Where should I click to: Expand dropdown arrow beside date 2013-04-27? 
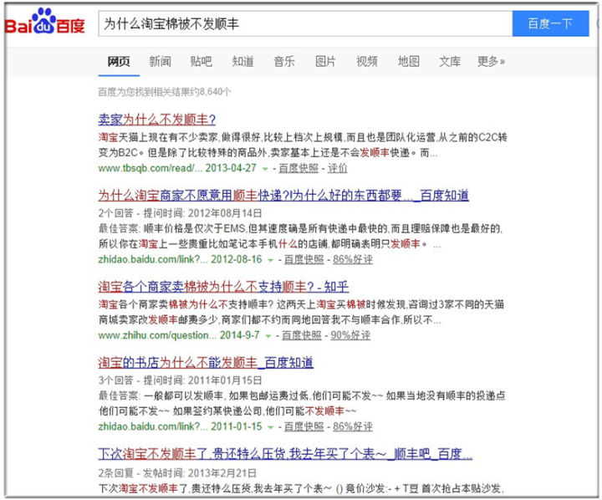point(268,168)
